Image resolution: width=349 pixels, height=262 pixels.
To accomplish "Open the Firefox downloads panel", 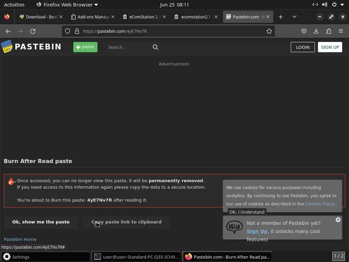I will pos(316,31).
